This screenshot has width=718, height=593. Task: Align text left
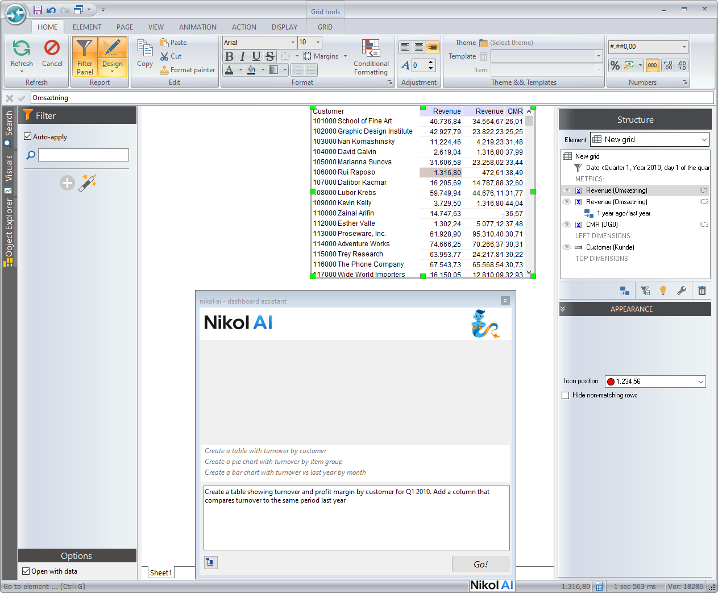tap(405, 47)
